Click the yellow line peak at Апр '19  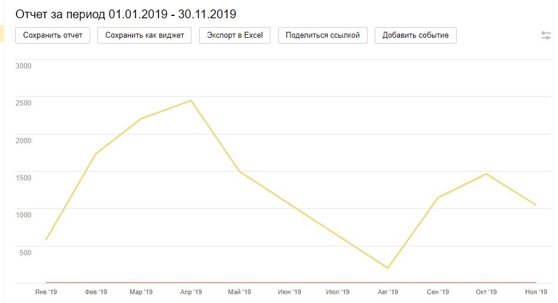coord(191,100)
